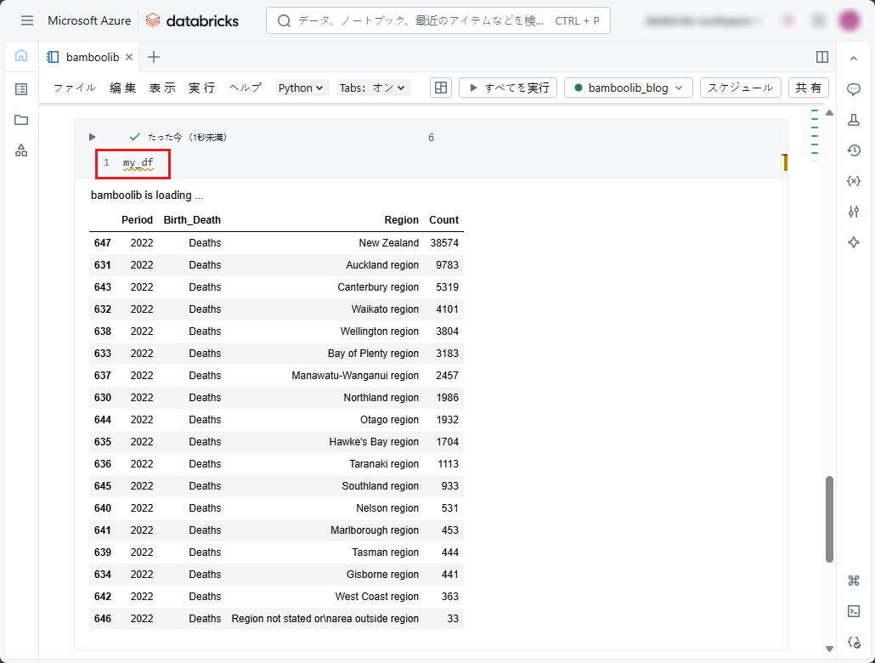Collapse the cell with the run arrow
875x663 pixels.
[x=93, y=137]
